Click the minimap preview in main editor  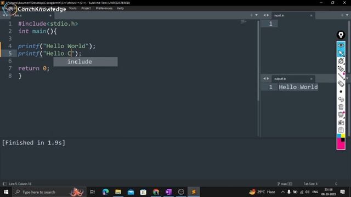tap(244, 22)
